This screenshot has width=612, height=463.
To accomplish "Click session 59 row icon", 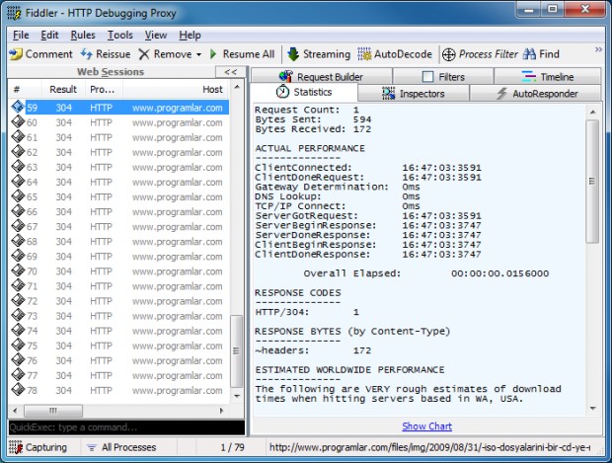I will pyautogui.click(x=18, y=107).
